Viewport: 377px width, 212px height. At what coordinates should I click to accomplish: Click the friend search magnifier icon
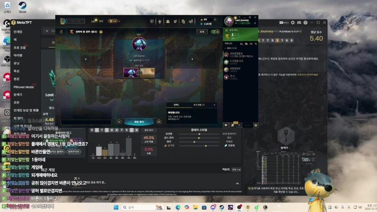256,44
